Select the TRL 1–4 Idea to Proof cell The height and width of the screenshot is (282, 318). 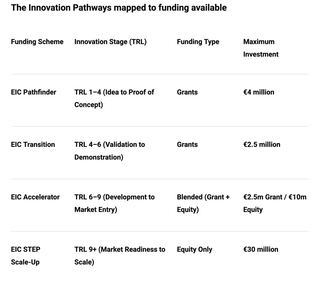click(114, 98)
